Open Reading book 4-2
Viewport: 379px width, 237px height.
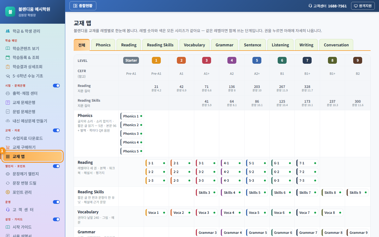point(232,172)
